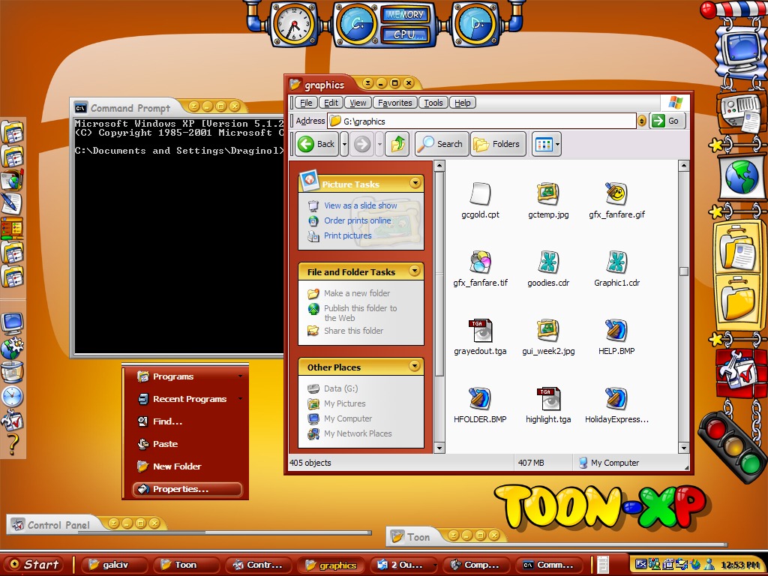Toggle the Folders pane button

[x=498, y=144]
